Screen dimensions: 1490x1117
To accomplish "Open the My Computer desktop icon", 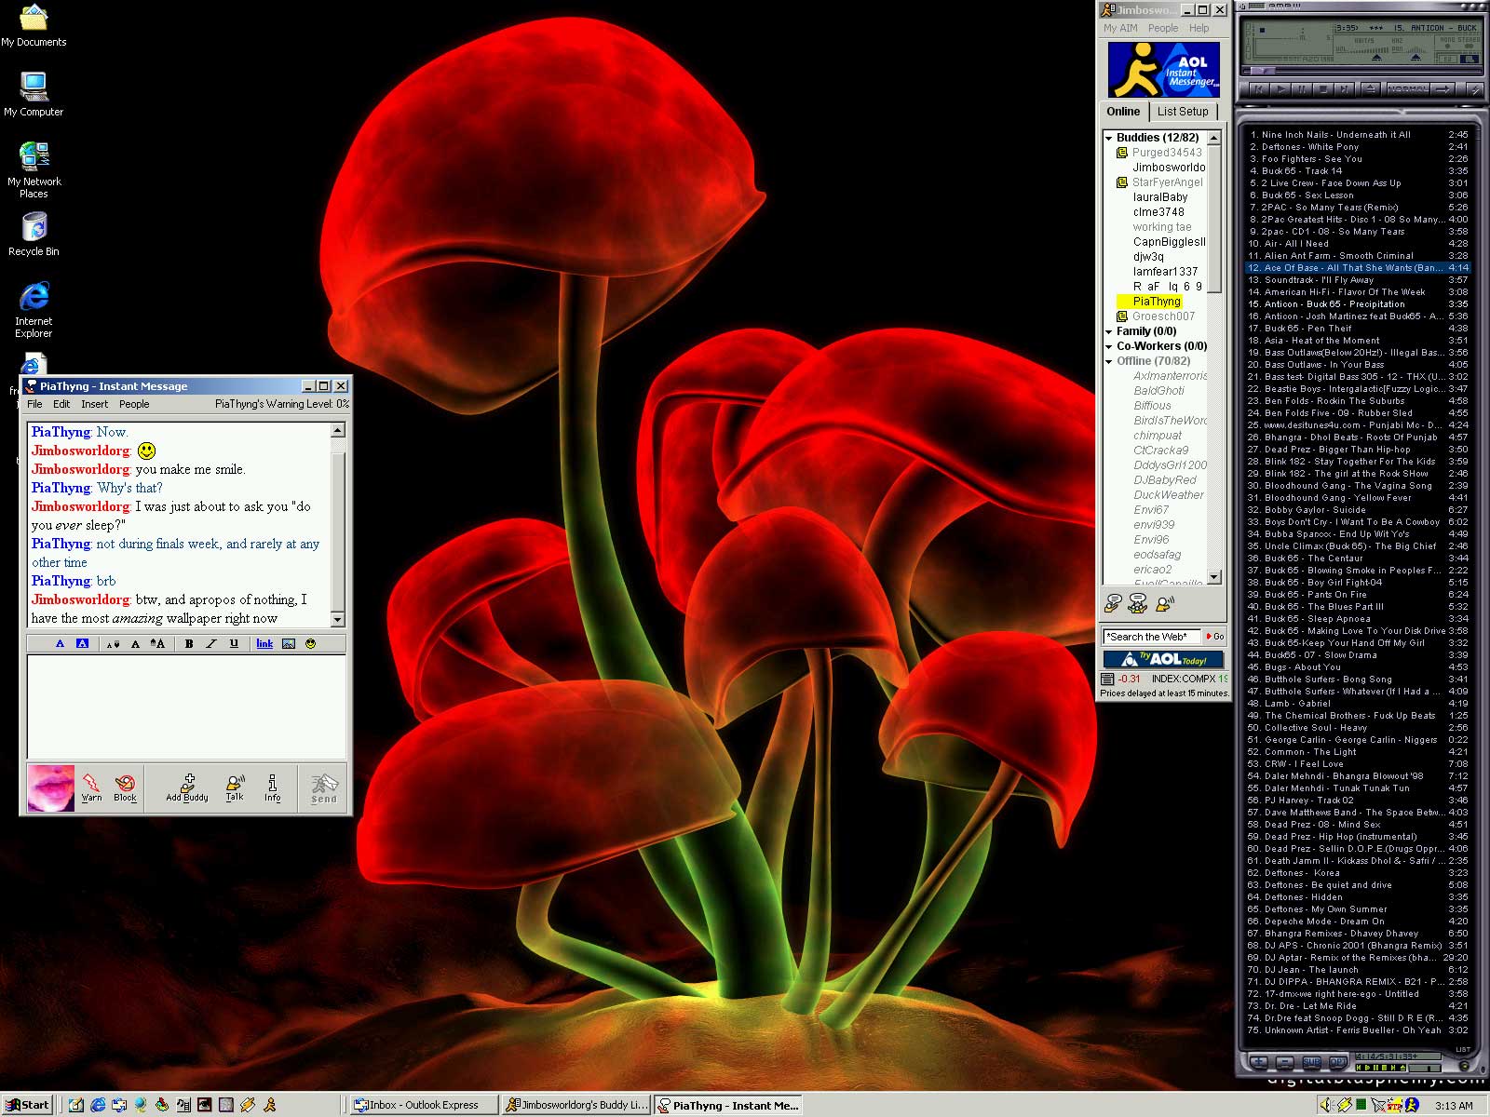I will click(34, 93).
